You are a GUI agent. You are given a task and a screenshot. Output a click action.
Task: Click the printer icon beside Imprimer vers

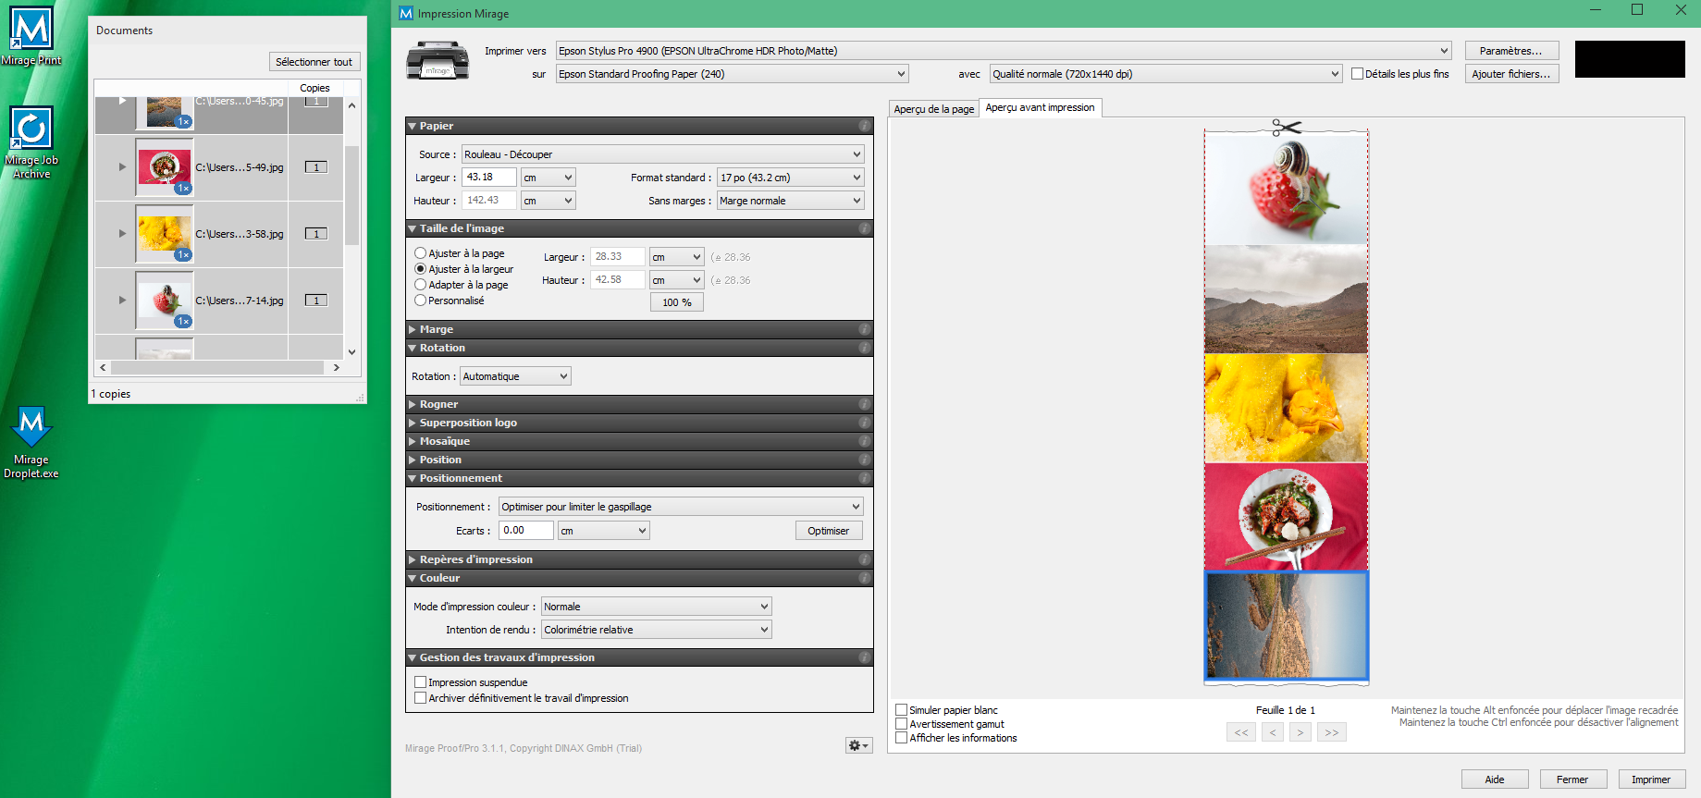[438, 61]
